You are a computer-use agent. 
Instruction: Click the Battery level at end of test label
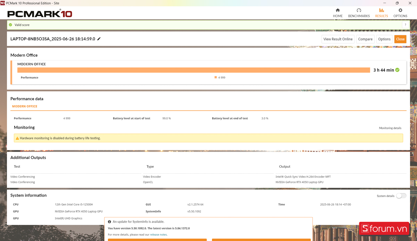pos(230,118)
